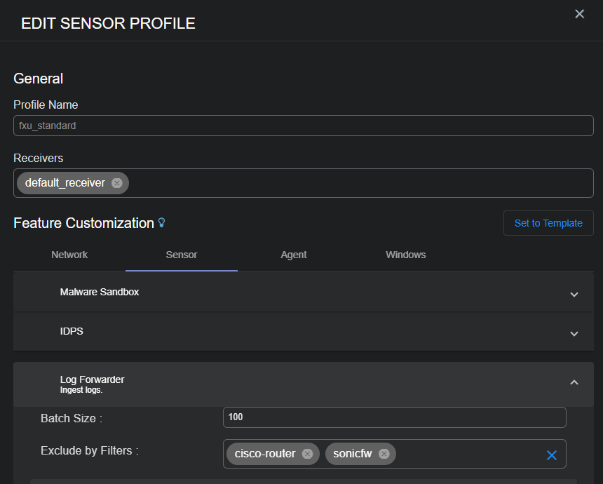Switch to the Network tab

click(69, 255)
